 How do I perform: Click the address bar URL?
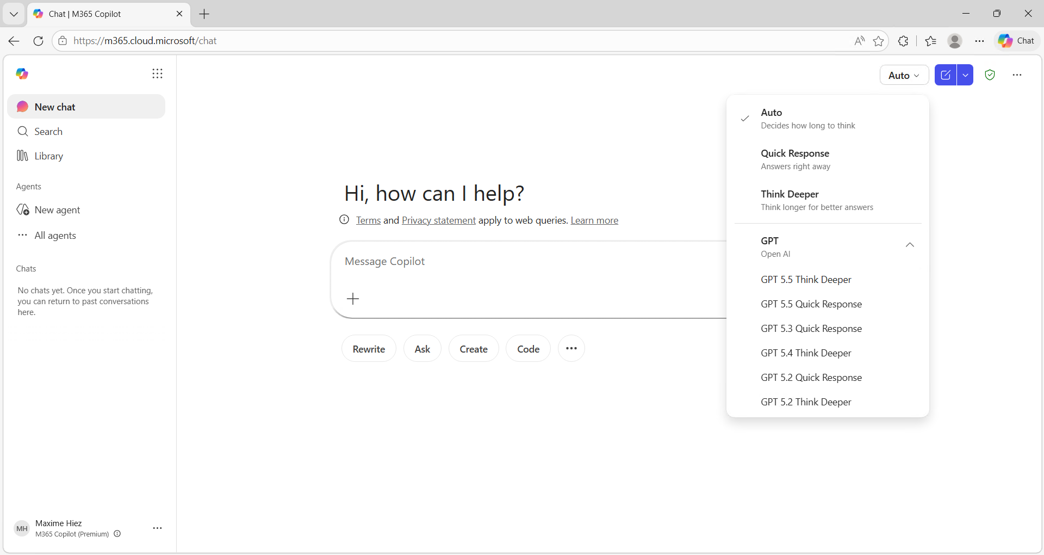[x=145, y=41]
